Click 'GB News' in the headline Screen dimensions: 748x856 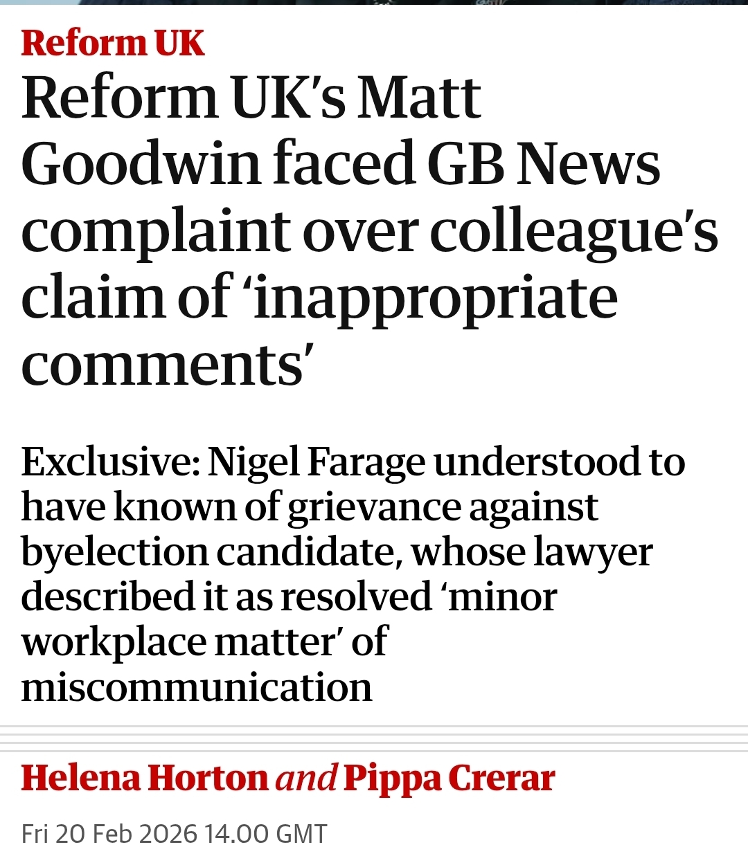click(543, 165)
